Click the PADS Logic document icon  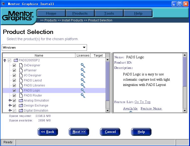[21, 90]
